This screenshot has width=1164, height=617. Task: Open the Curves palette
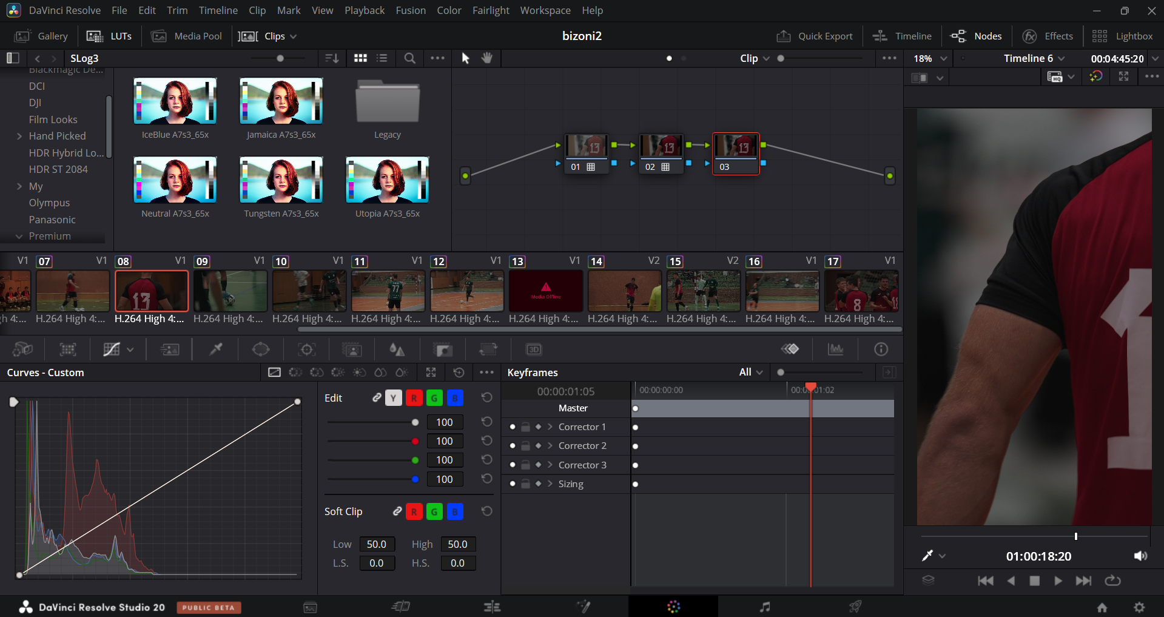click(x=112, y=349)
